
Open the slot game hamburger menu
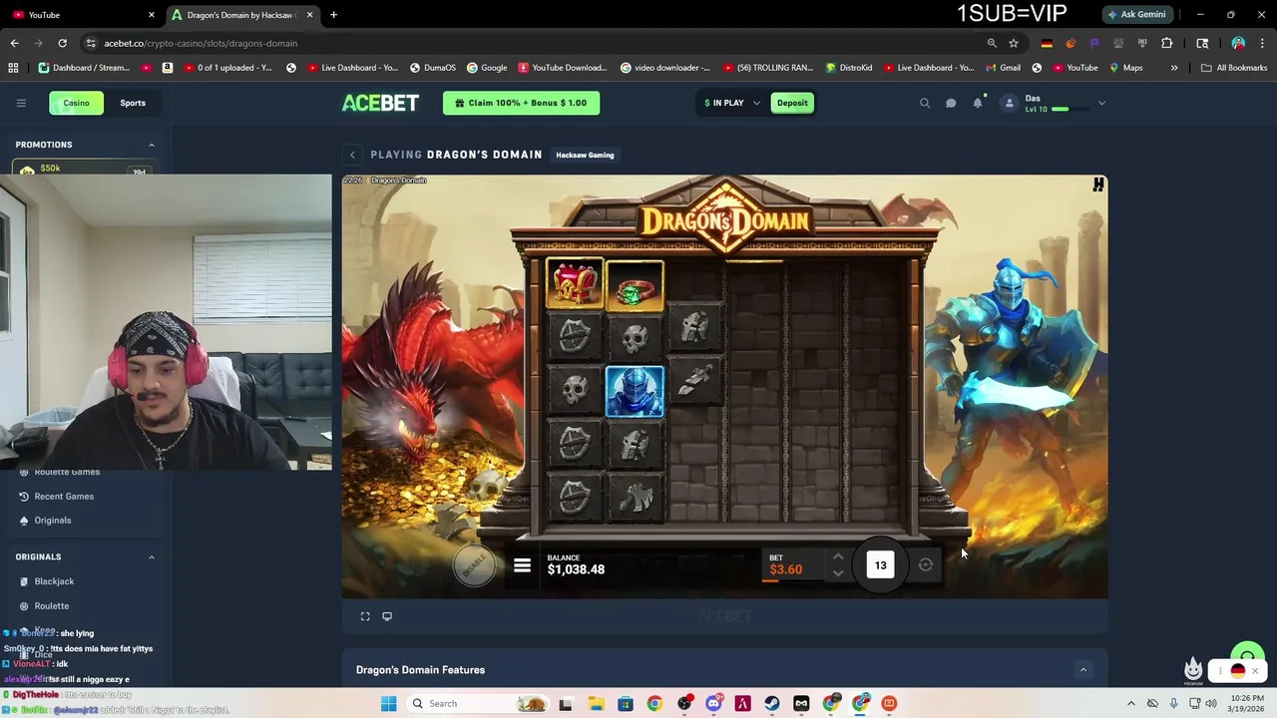[522, 566]
